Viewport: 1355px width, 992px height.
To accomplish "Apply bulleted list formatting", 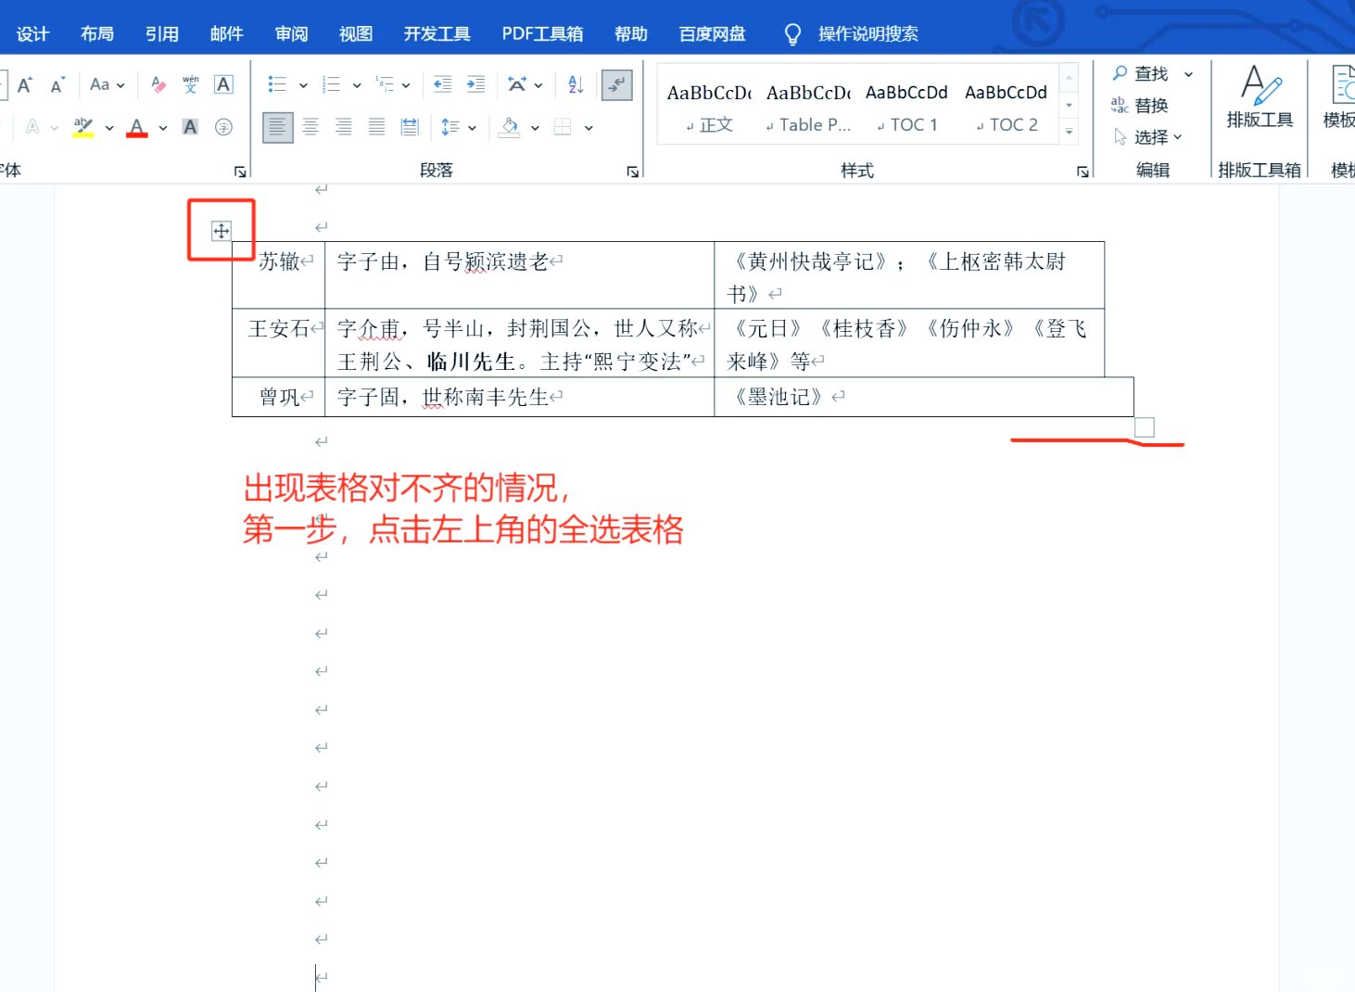I will [x=277, y=84].
